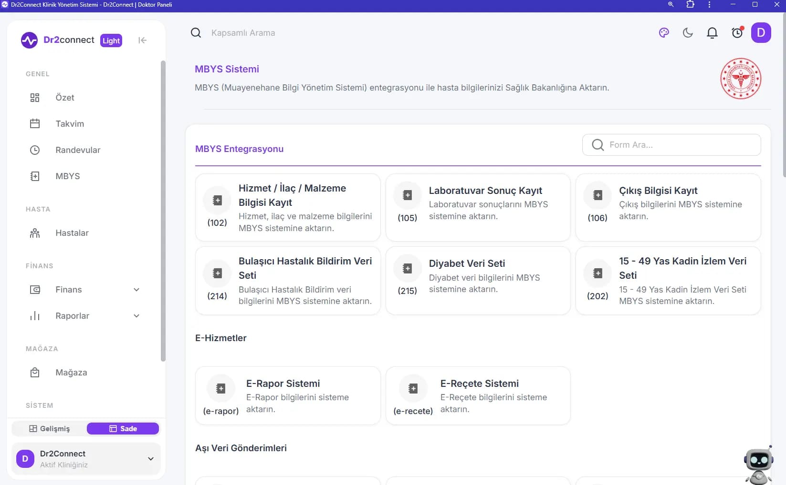Click Finans wallet icon in sidebar
This screenshot has width=786, height=485.
pos(35,290)
